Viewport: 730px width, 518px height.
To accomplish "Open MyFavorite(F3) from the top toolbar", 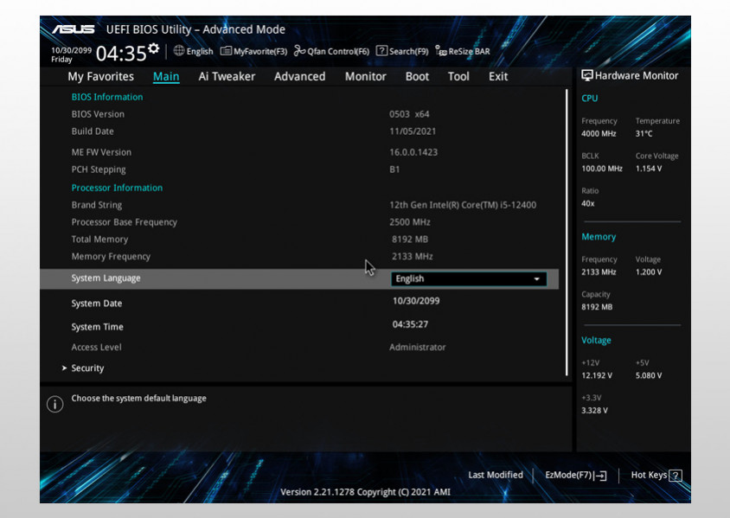I will pos(227,51).
